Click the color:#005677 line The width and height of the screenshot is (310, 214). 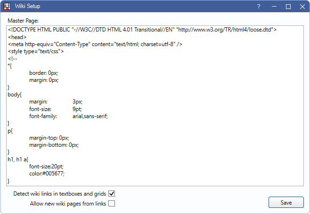(x=46, y=174)
